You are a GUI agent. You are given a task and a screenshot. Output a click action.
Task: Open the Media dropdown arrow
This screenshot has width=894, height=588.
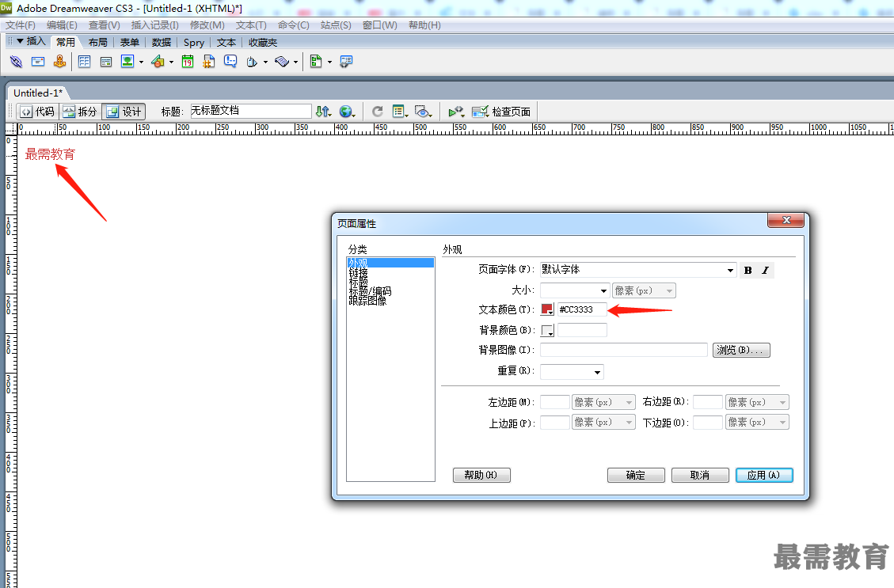point(171,62)
